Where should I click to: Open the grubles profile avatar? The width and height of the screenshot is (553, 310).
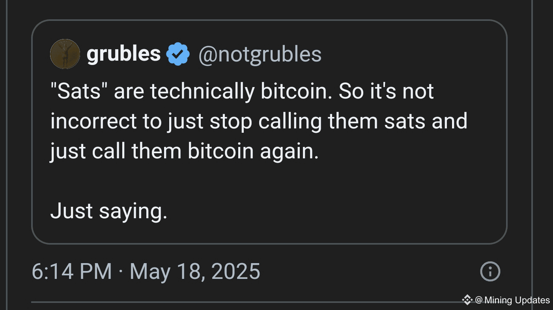coord(65,54)
